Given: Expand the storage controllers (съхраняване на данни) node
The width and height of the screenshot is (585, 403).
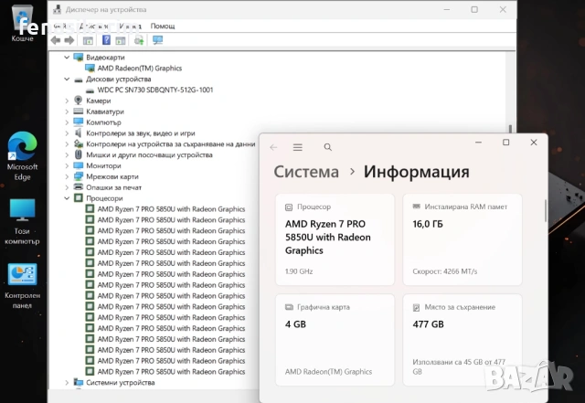Looking at the screenshot, I should click(x=67, y=144).
